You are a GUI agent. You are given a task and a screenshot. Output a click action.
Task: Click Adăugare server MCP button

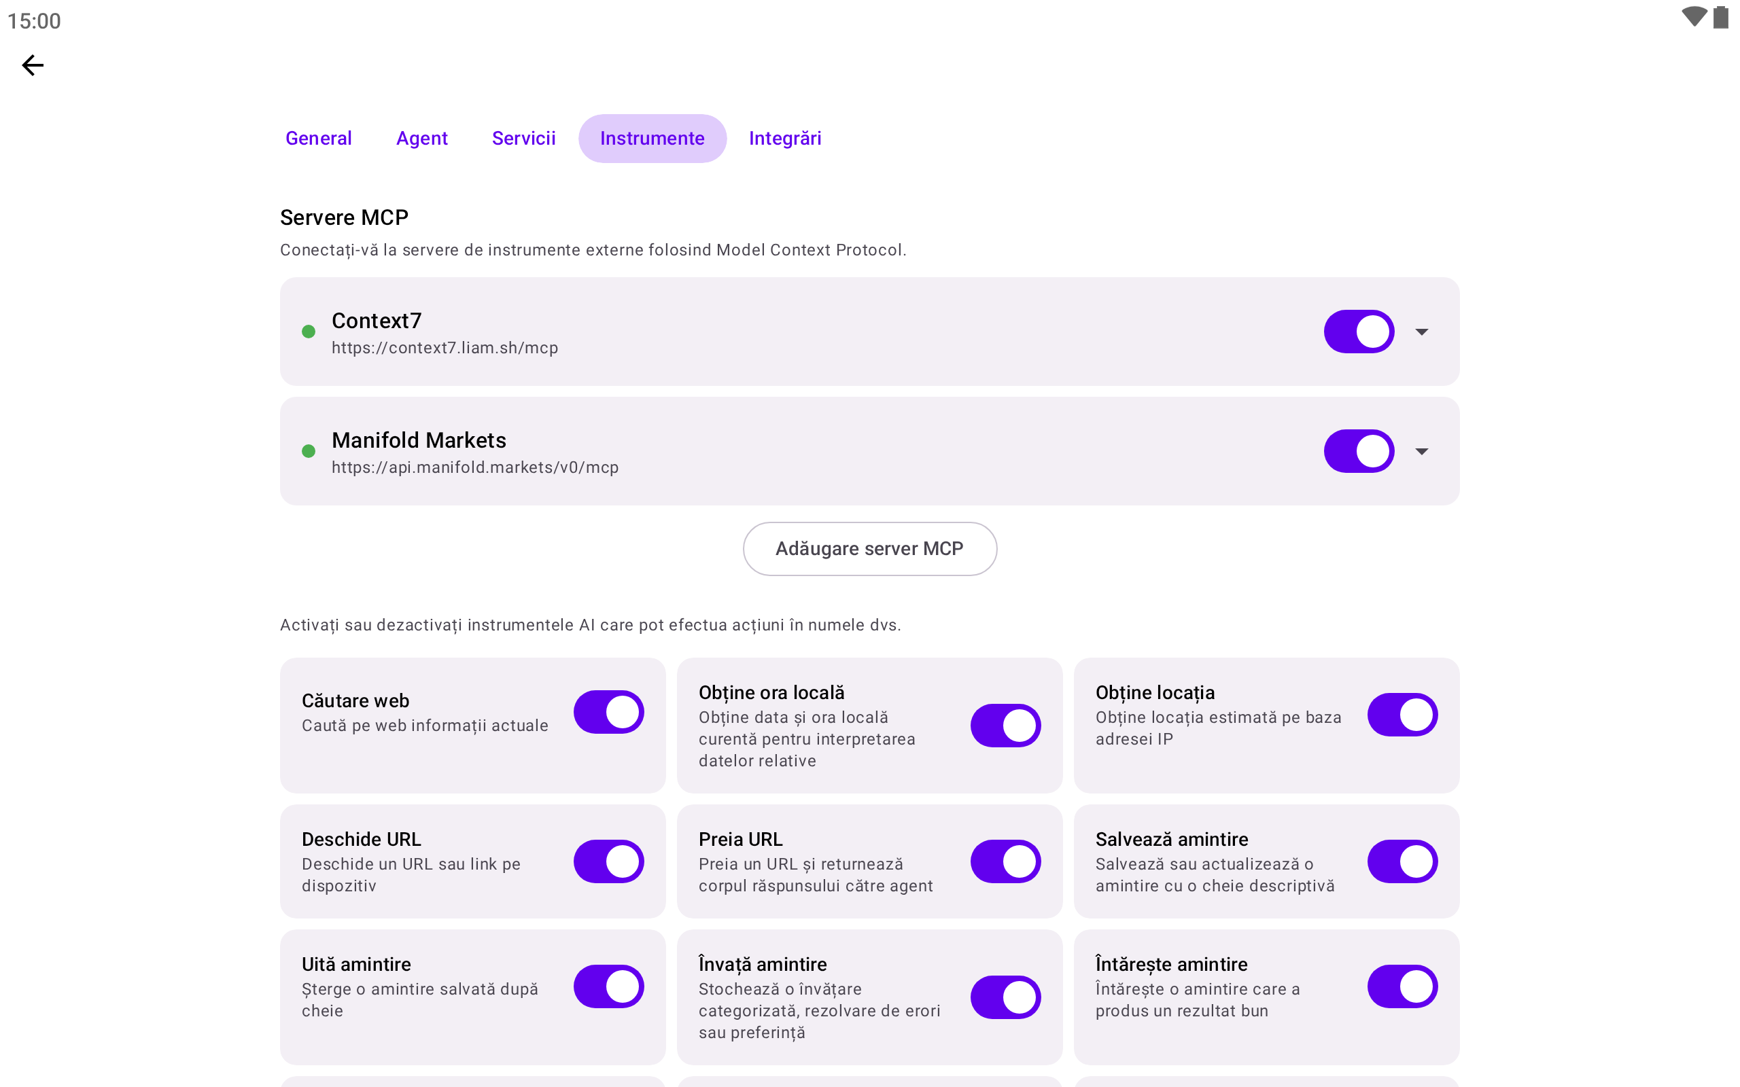click(x=869, y=548)
